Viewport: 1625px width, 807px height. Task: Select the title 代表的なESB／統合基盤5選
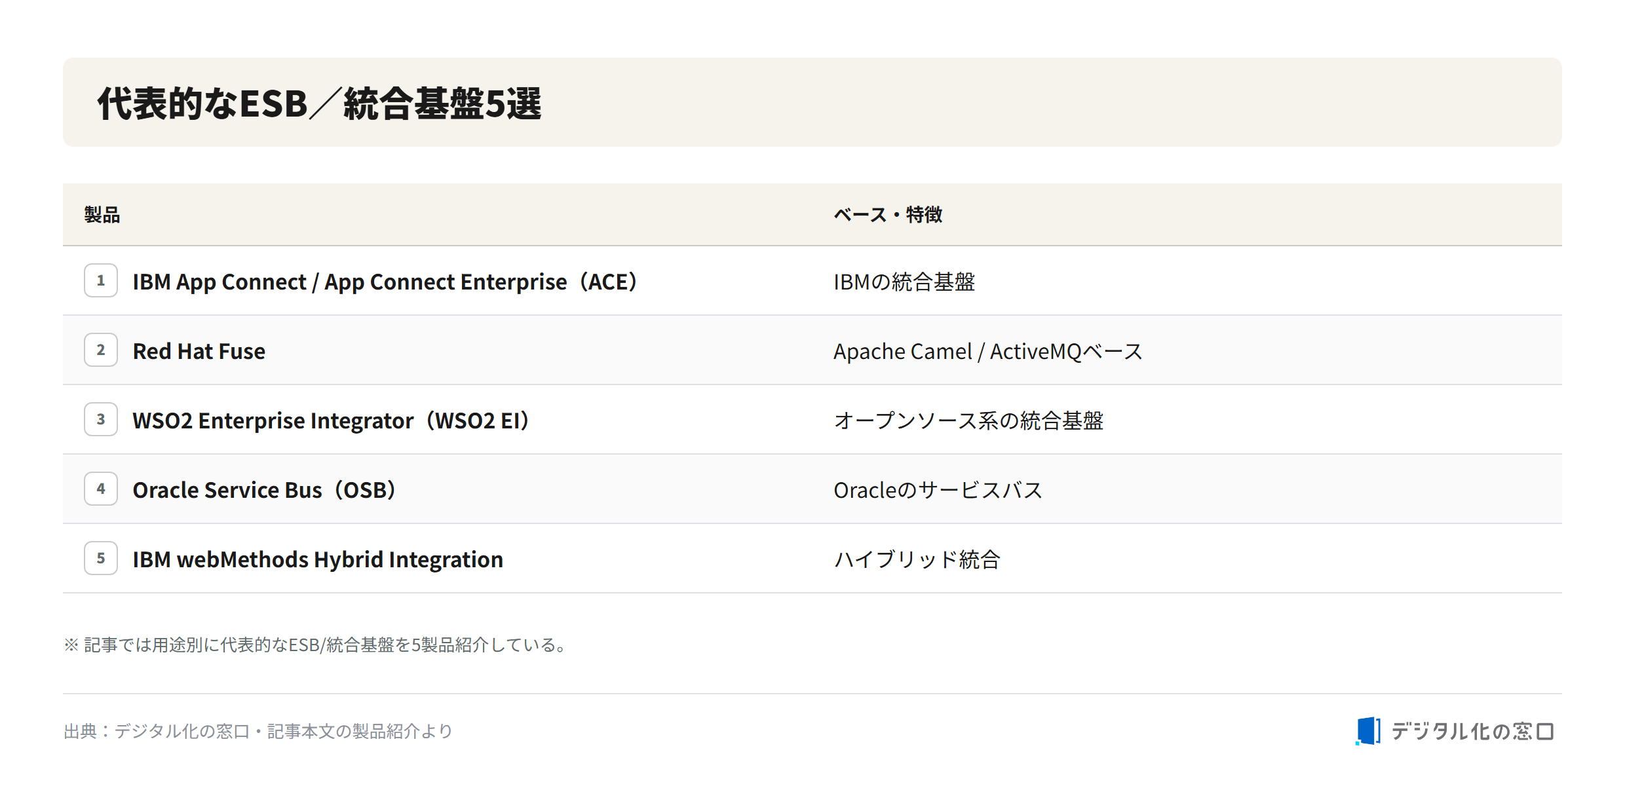coord(319,103)
